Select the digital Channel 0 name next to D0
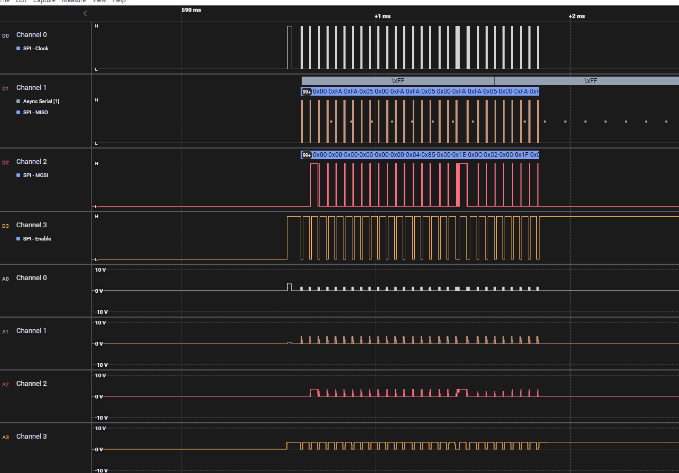679x473 pixels. [32, 35]
